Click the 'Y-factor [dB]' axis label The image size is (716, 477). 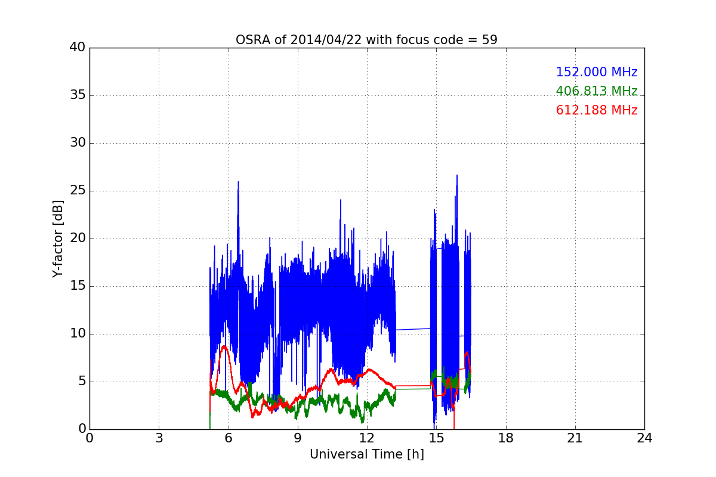pos(58,238)
